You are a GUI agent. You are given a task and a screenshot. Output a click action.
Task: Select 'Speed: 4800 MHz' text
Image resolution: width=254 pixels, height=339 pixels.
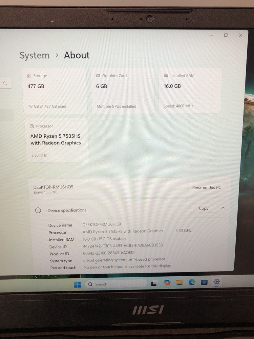click(x=178, y=106)
